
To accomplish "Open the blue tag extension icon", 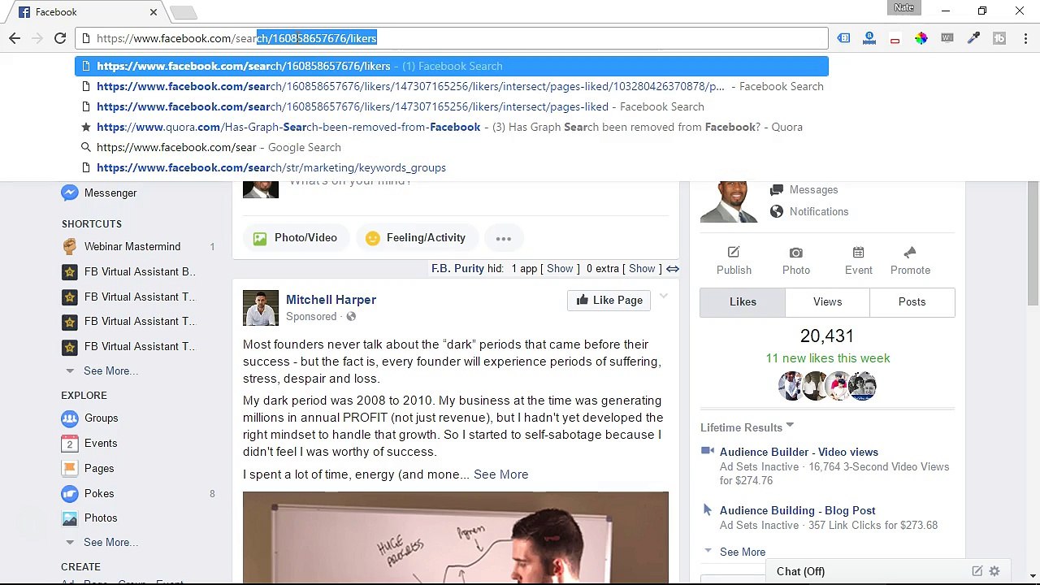I will (x=844, y=38).
